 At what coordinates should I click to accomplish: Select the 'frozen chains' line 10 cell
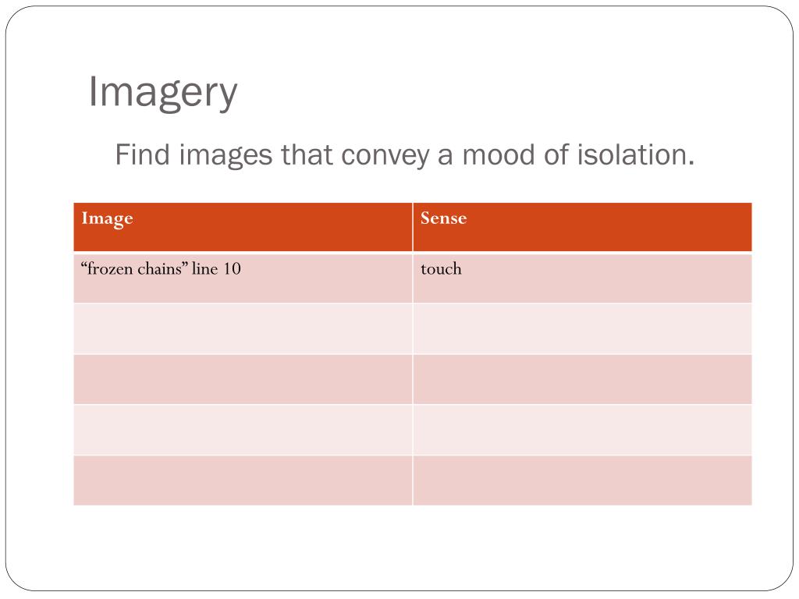click(243, 278)
